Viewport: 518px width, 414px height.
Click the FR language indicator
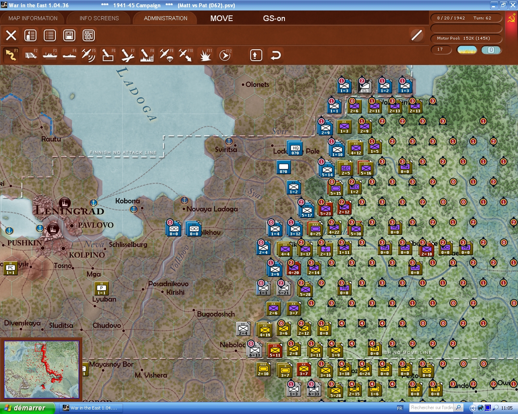tap(400, 408)
